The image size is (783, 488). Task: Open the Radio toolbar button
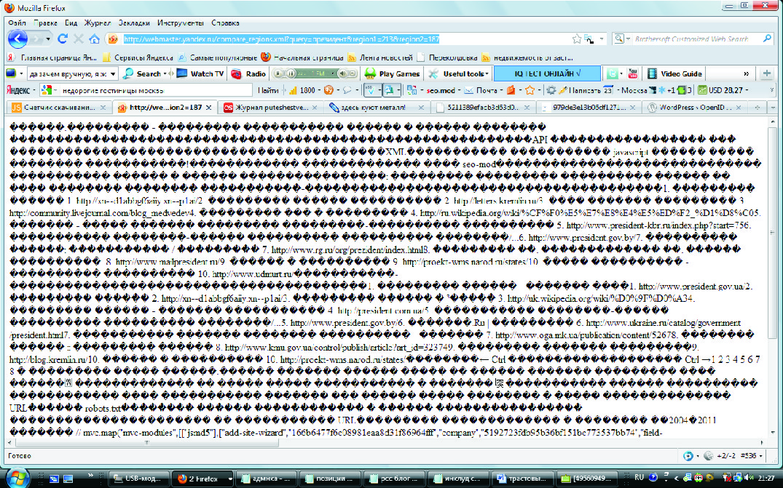[248, 73]
